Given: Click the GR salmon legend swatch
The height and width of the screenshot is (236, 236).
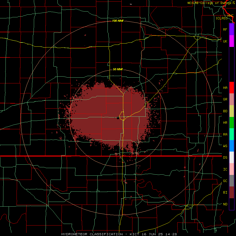Looking at the screenshot, I should pos(232,99).
